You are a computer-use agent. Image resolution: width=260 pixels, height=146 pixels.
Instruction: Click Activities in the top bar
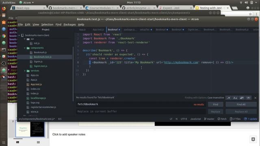click(x=9, y=2)
